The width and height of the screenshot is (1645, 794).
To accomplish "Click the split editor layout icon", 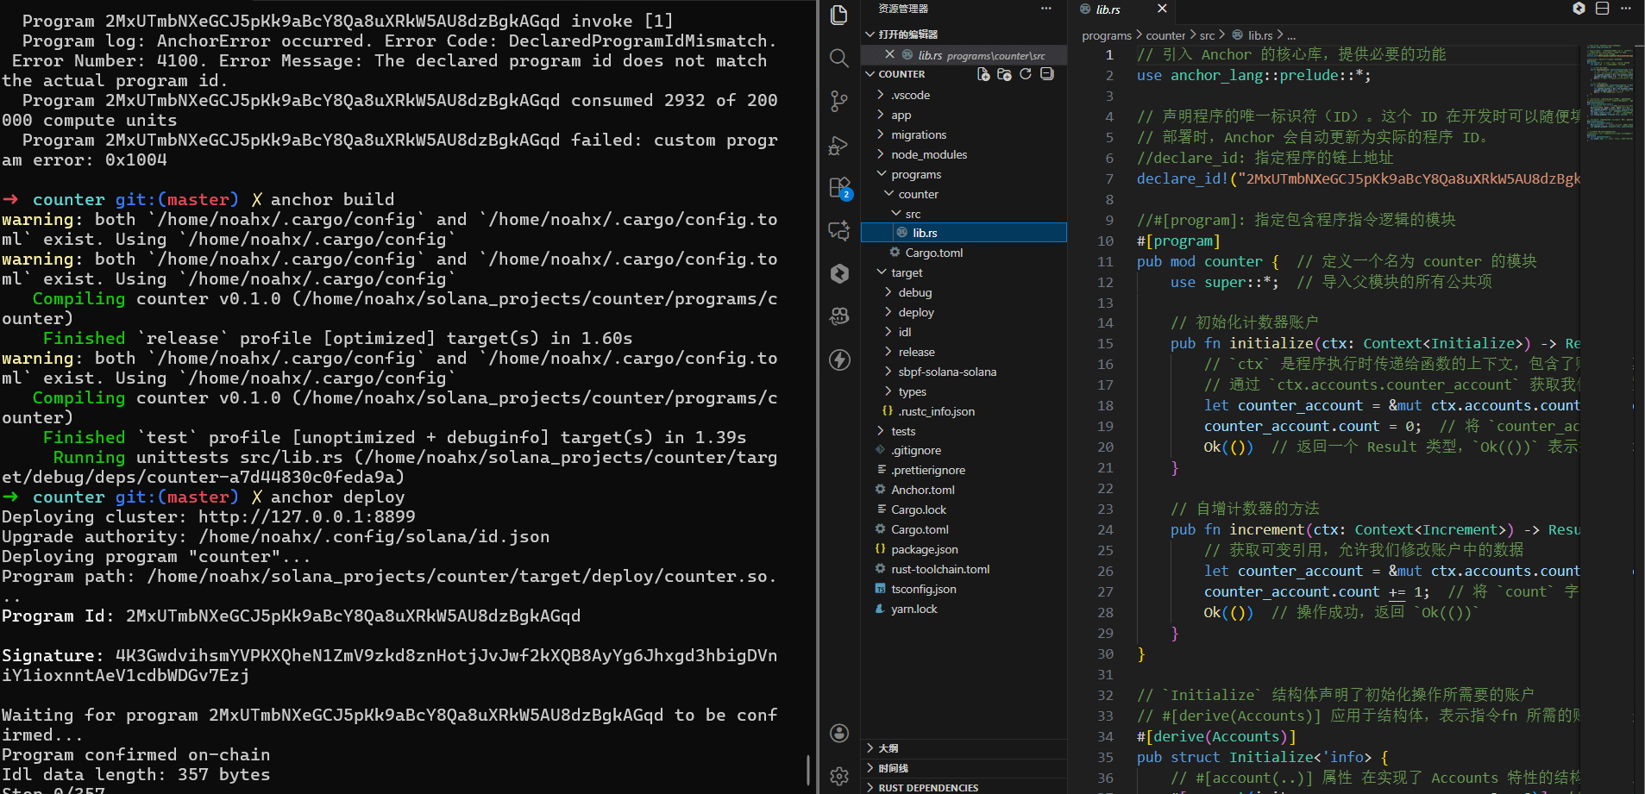I will click(1602, 9).
